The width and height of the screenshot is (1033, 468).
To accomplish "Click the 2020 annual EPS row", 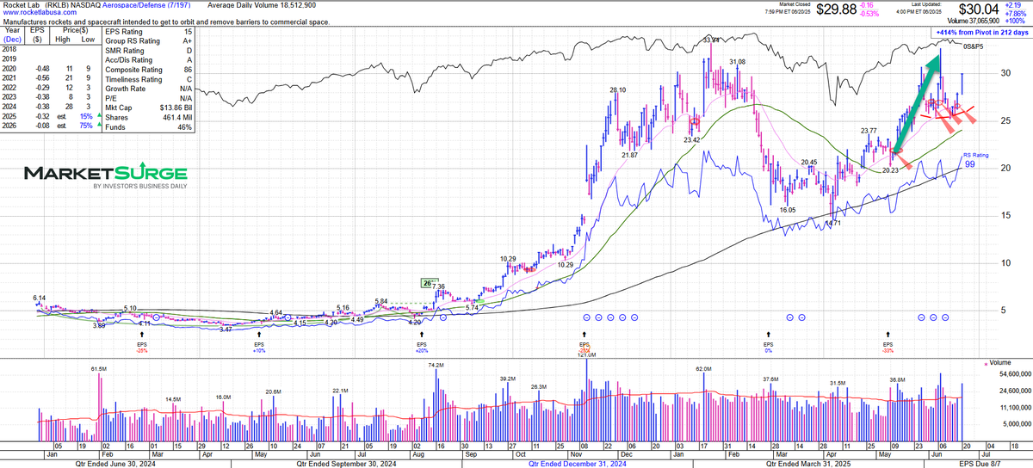I will coord(50,70).
